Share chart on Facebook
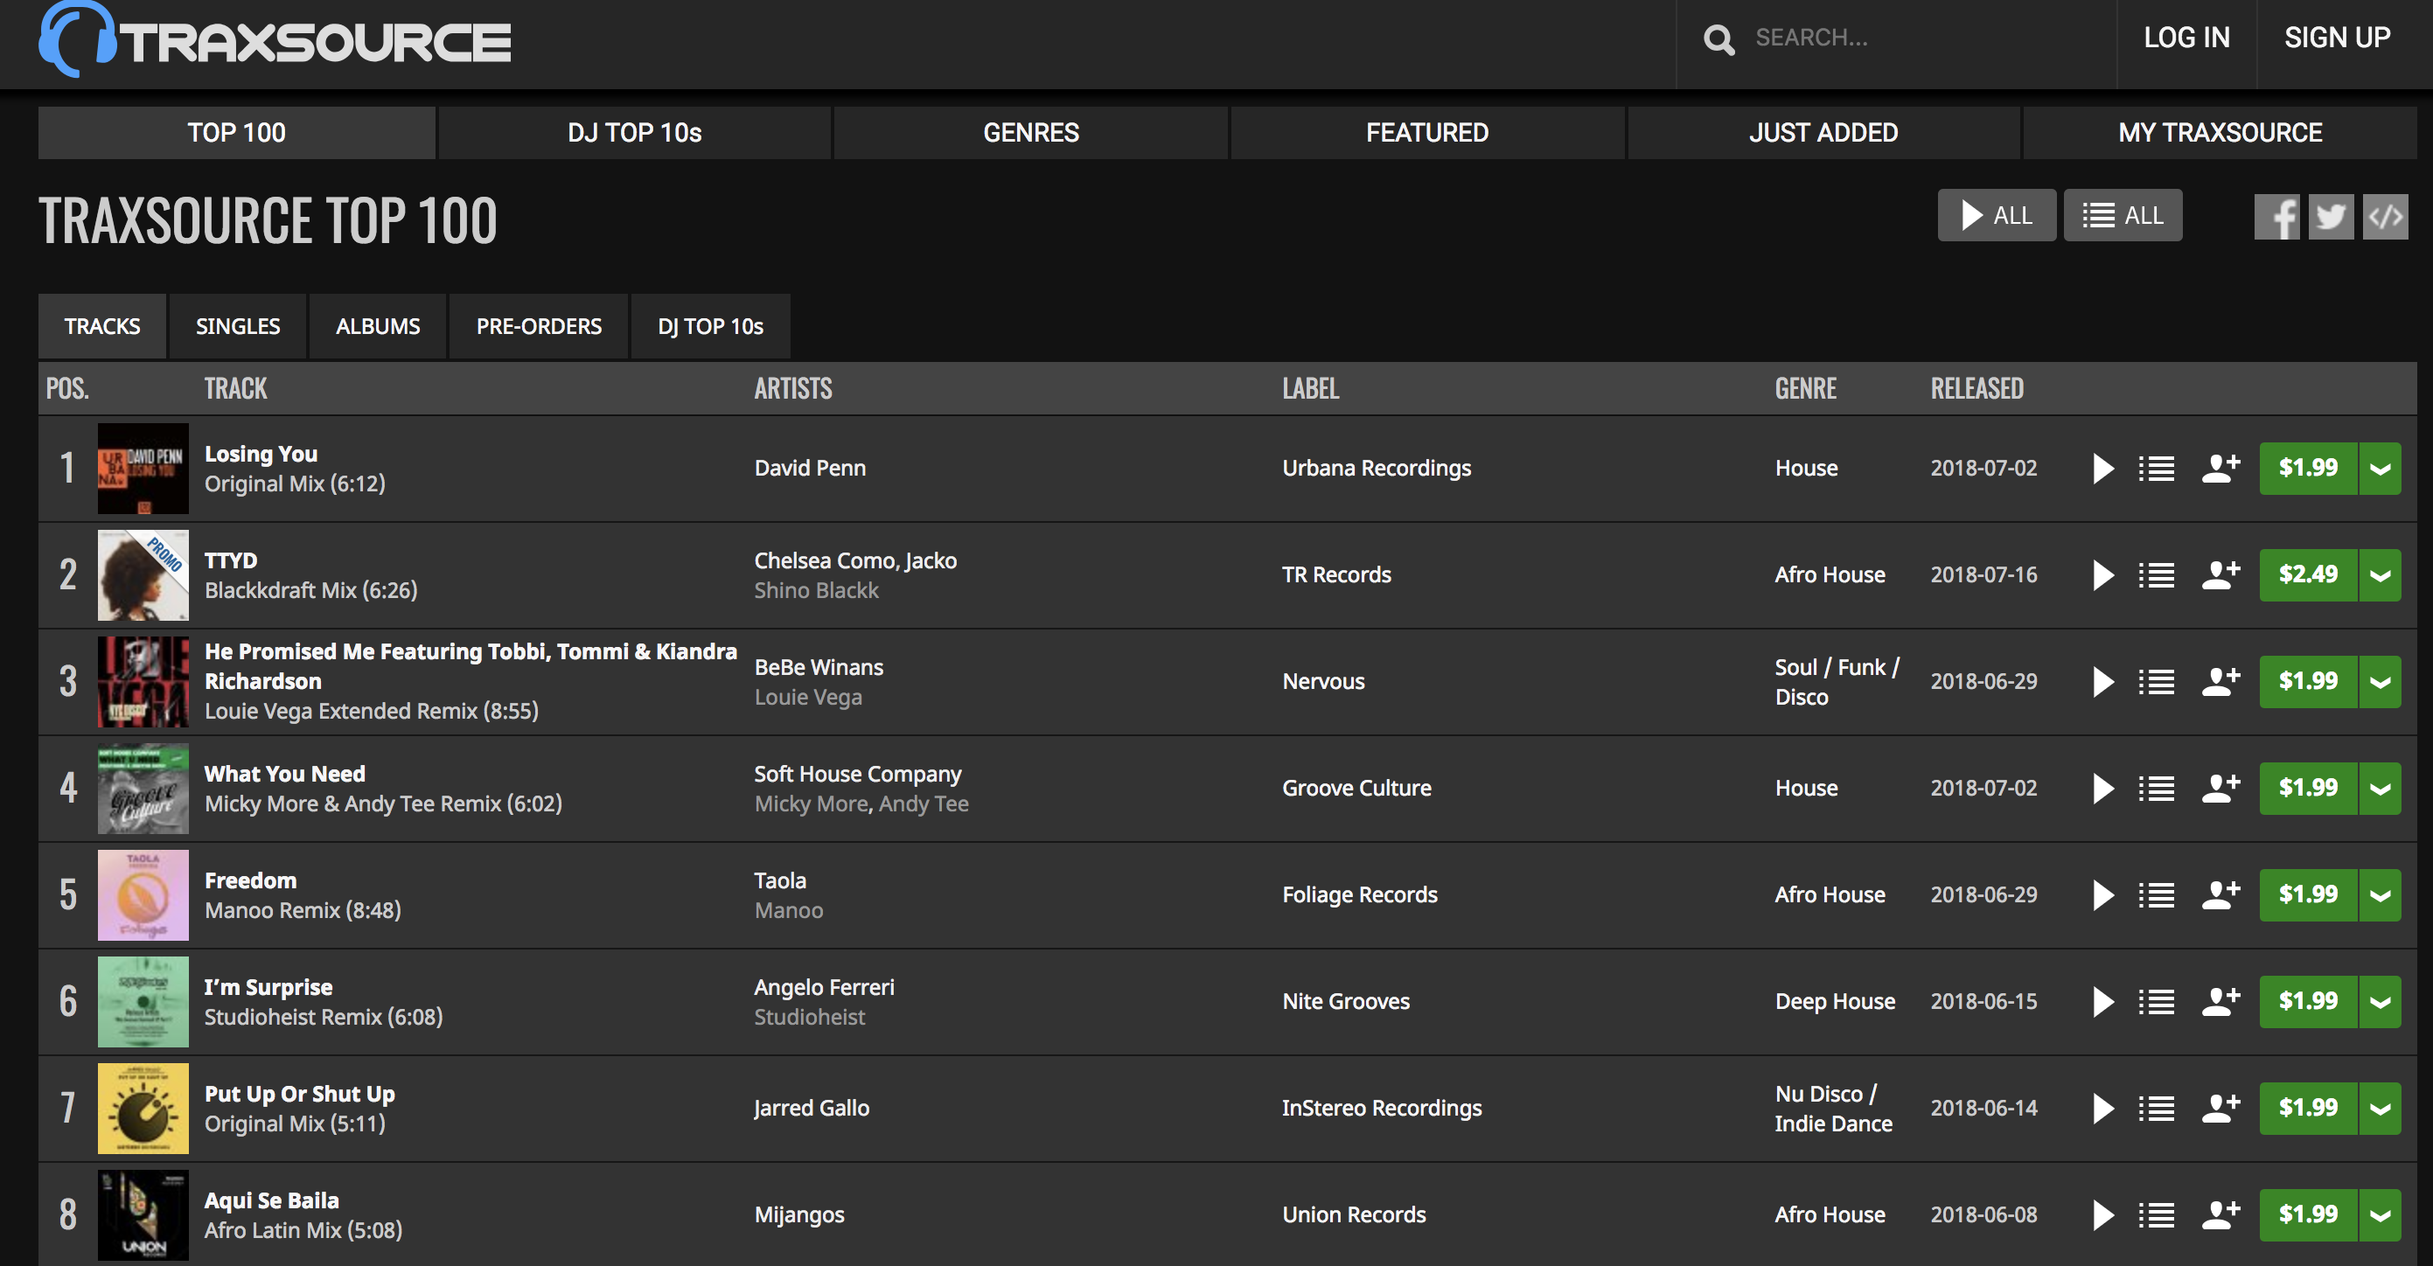 (2276, 217)
